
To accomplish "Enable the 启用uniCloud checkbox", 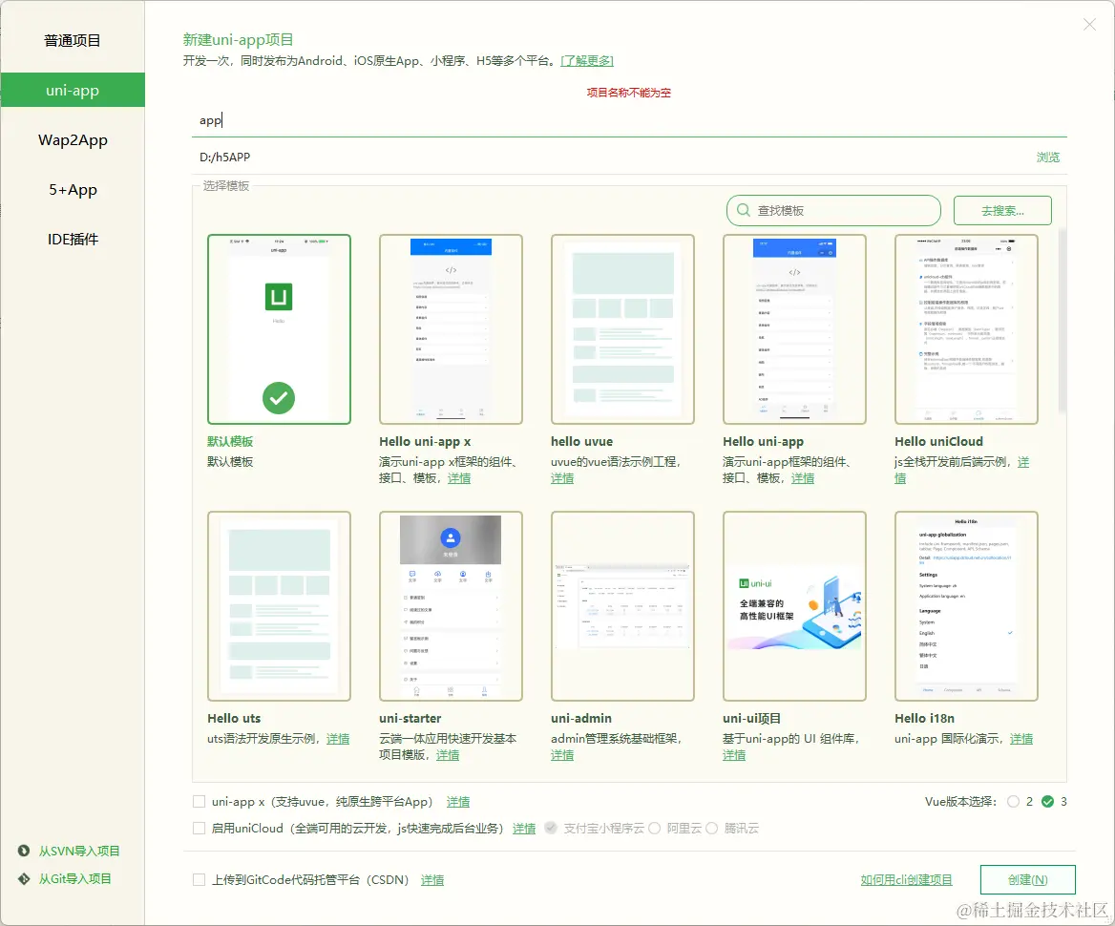I will [x=200, y=828].
